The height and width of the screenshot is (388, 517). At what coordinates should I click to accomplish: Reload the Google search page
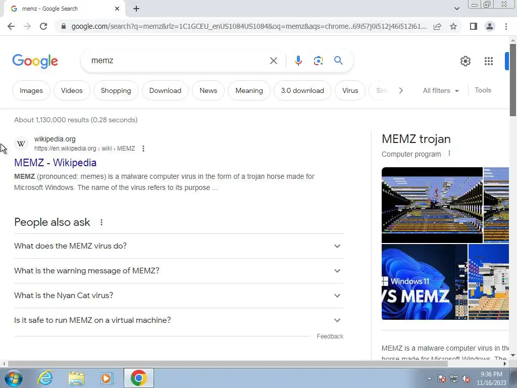tap(43, 26)
